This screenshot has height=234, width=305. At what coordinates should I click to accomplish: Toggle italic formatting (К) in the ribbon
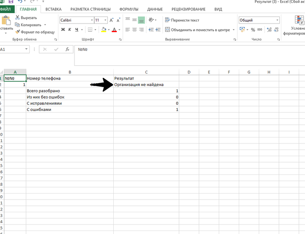[x=70, y=30]
